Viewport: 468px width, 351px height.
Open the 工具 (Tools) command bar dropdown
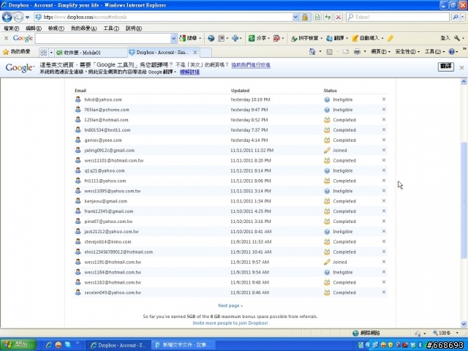[x=435, y=52]
